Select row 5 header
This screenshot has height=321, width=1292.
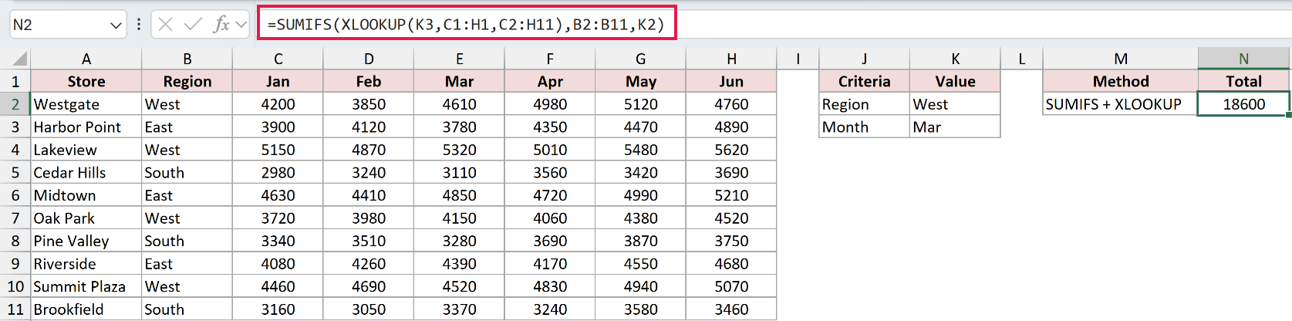15,173
